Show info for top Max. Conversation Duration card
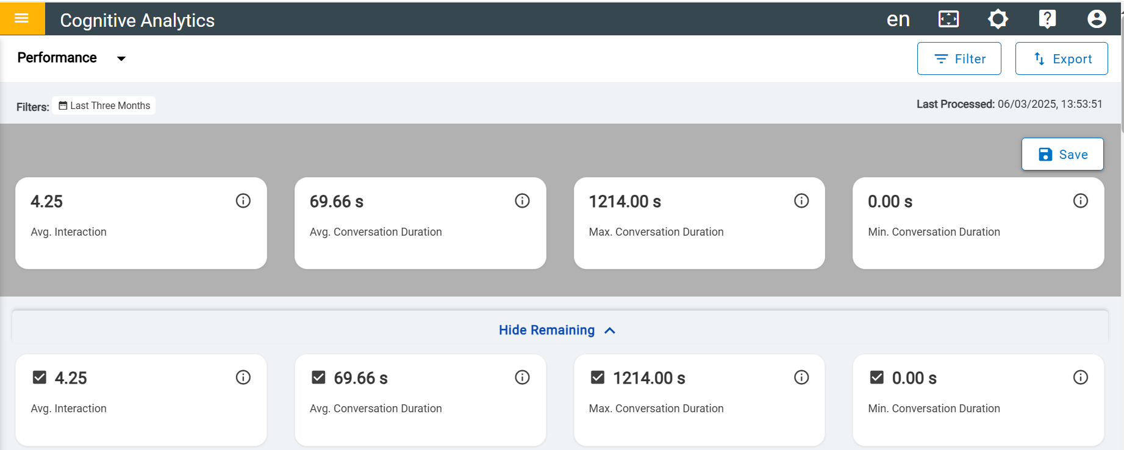 pos(801,201)
